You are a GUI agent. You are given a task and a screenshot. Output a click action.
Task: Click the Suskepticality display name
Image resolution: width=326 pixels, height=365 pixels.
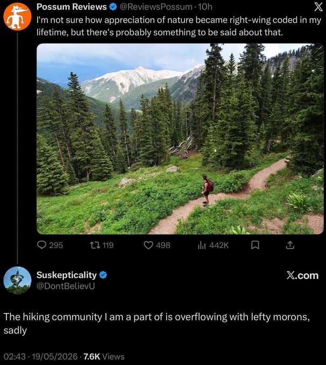67,275
